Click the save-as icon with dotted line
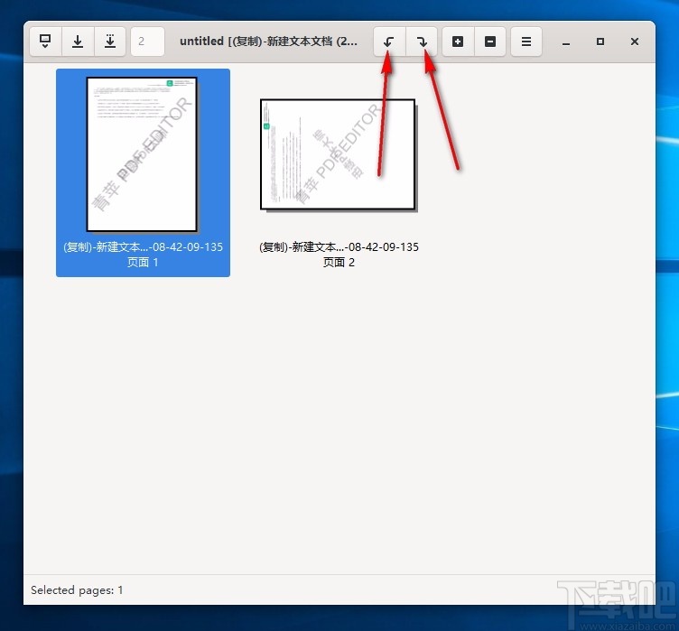Image resolution: width=679 pixels, height=631 pixels. click(110, 42)
